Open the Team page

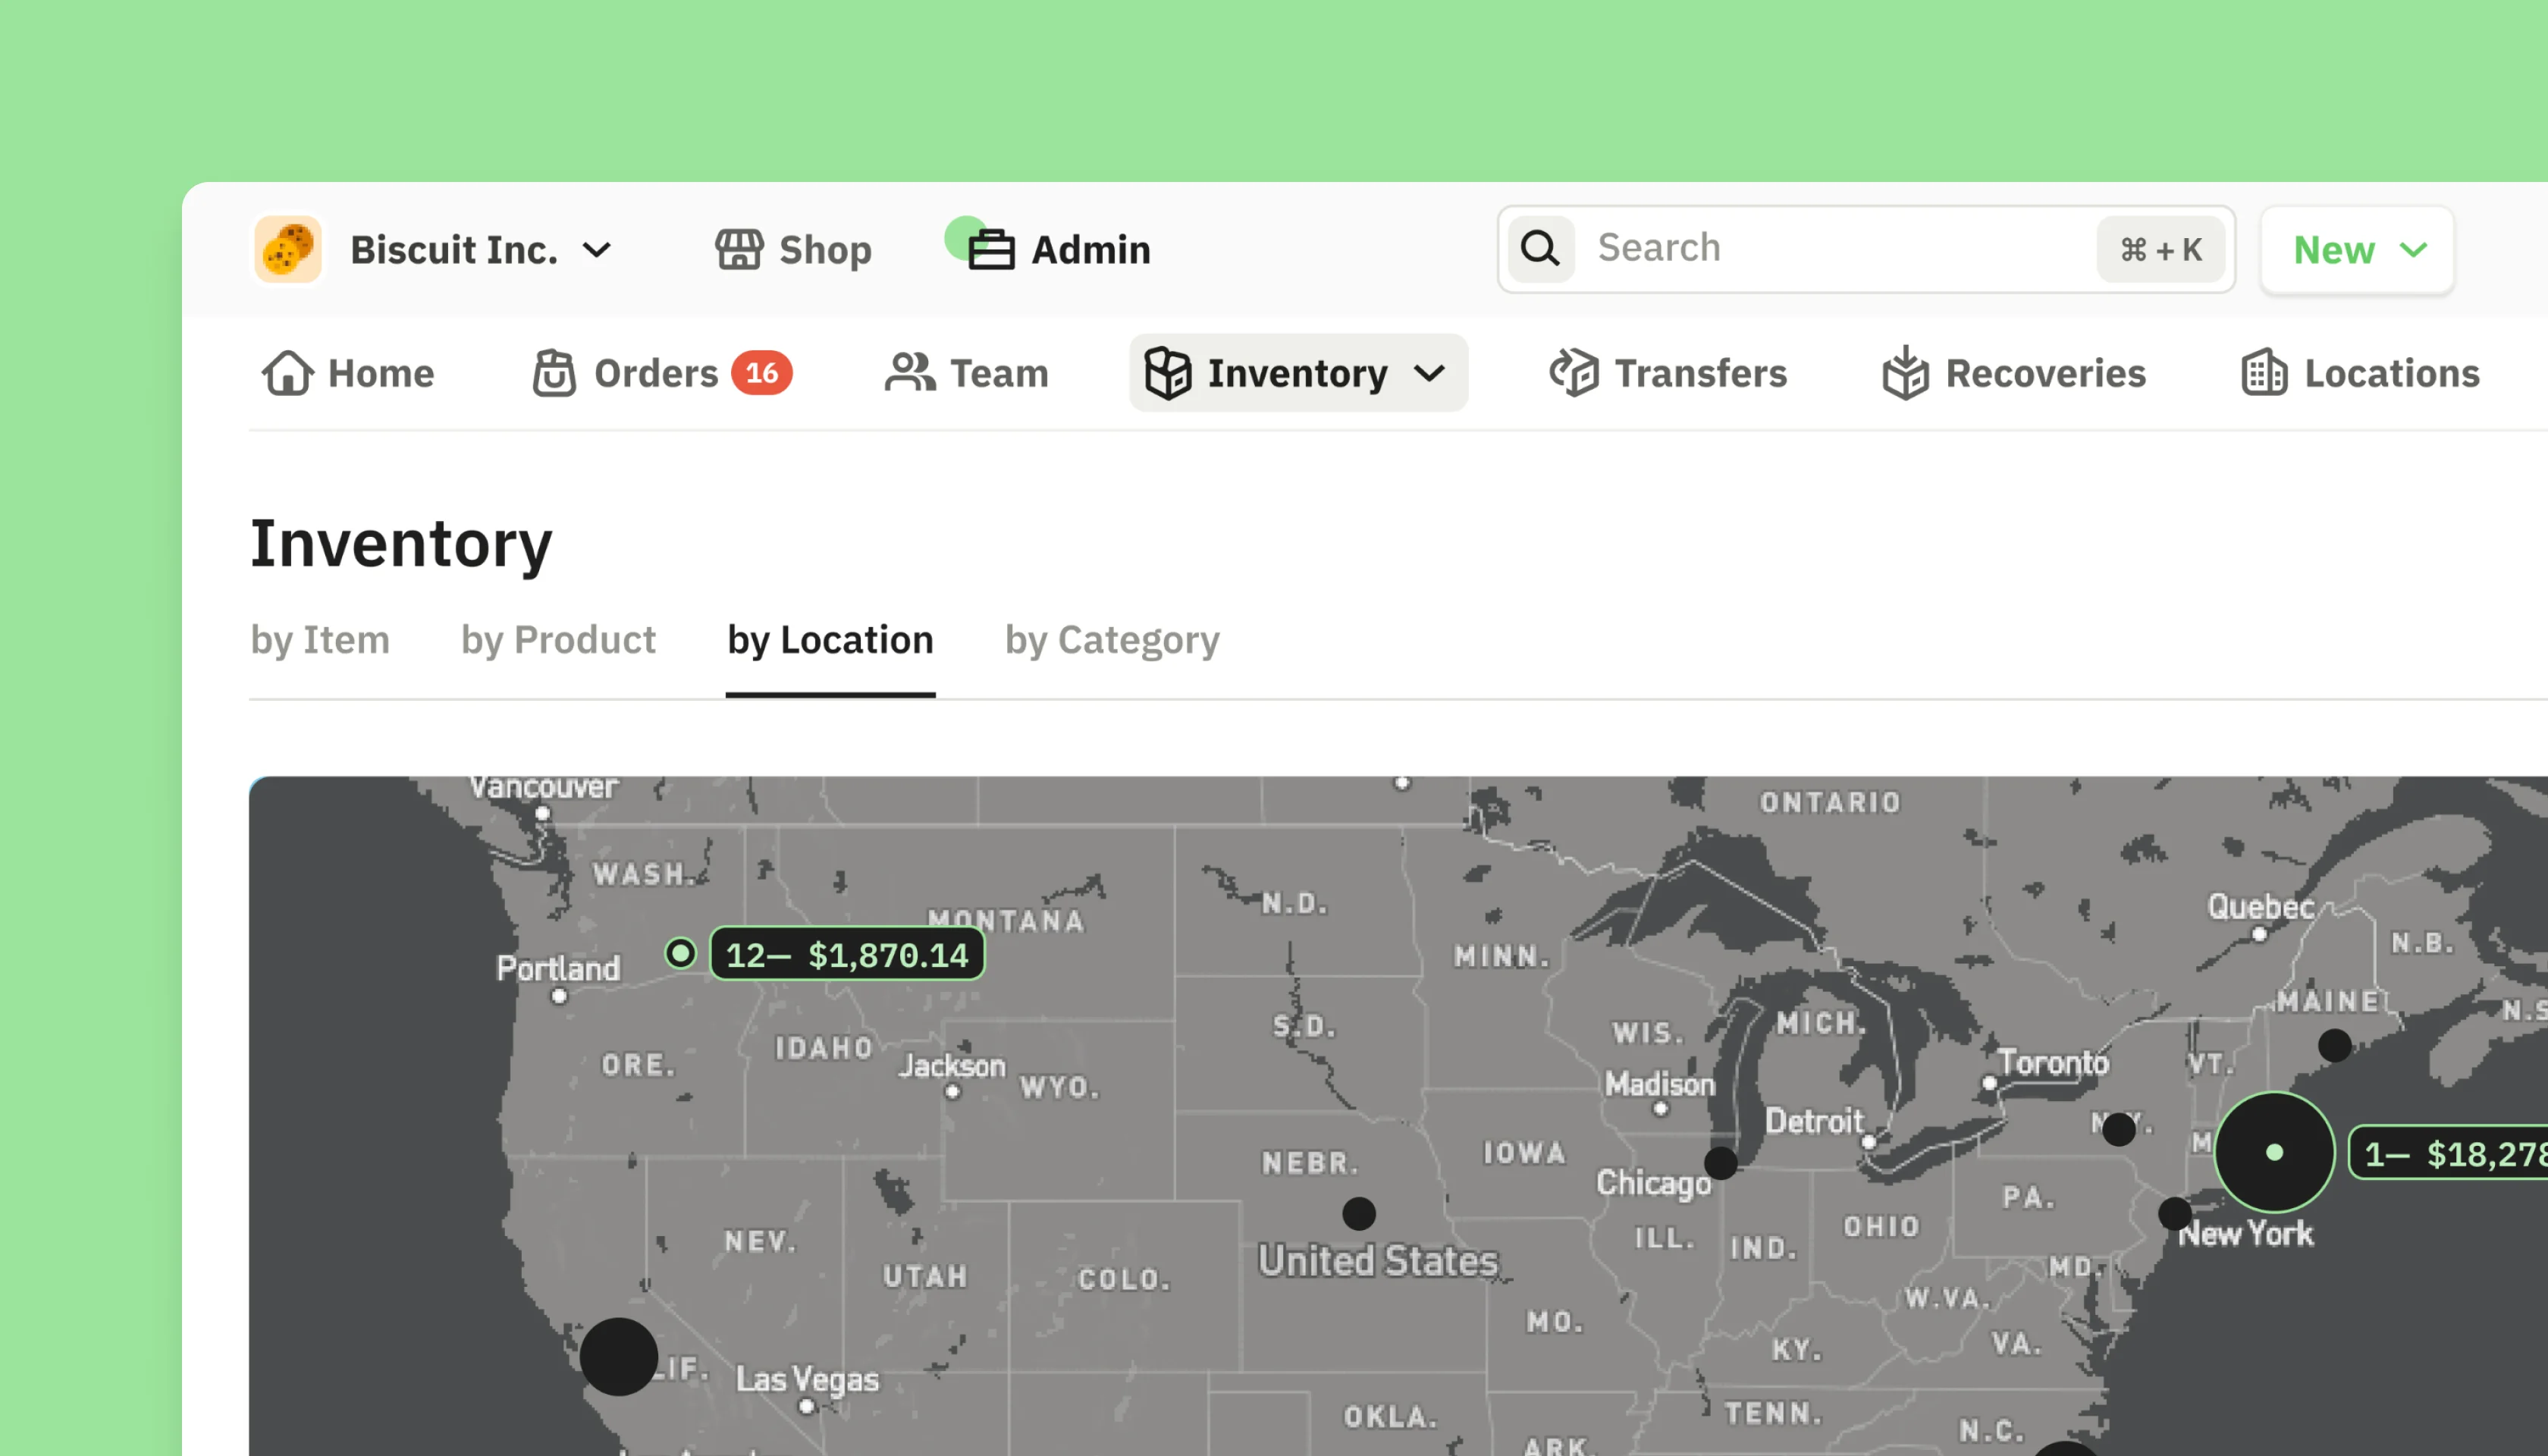(x=967, y=373)
